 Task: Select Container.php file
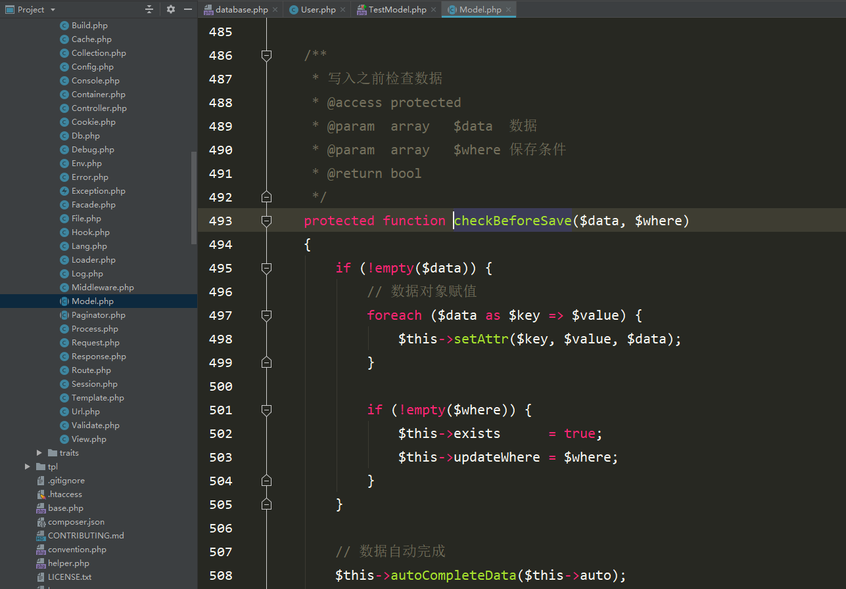[99, 95]
